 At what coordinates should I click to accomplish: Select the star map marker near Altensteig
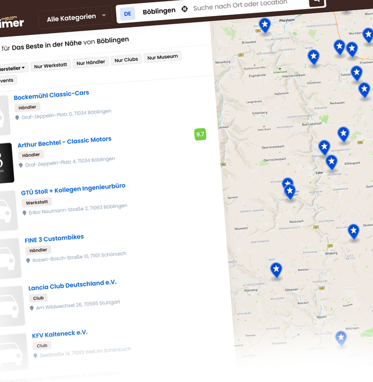pos(276,270)
